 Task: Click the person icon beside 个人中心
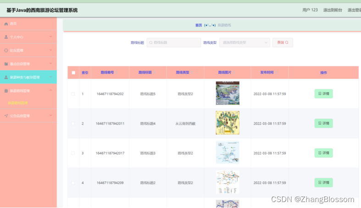pos(6,37)
